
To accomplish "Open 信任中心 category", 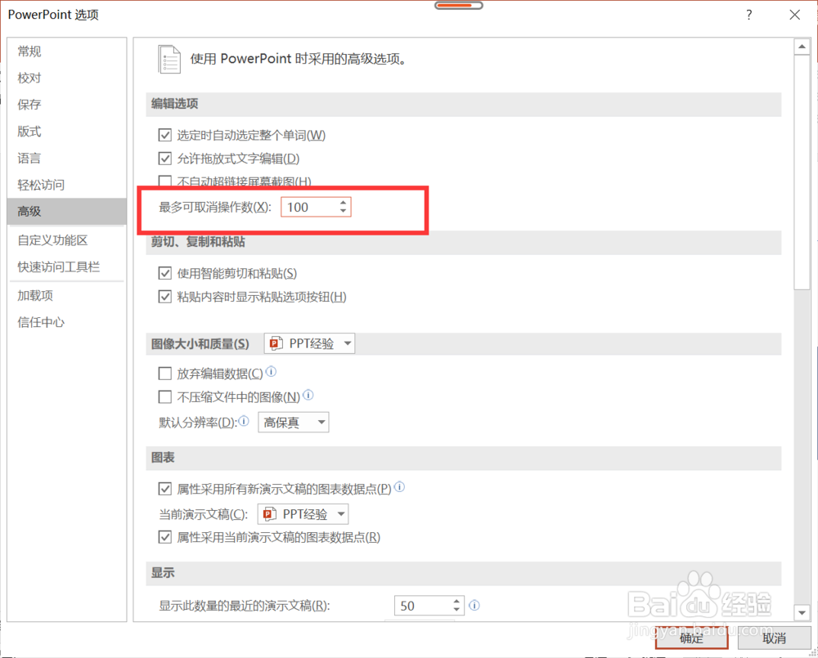I will 67,322.
